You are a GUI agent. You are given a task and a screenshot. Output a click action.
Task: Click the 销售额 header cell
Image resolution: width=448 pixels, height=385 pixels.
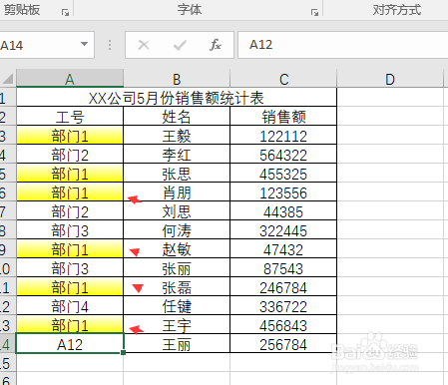283,117
